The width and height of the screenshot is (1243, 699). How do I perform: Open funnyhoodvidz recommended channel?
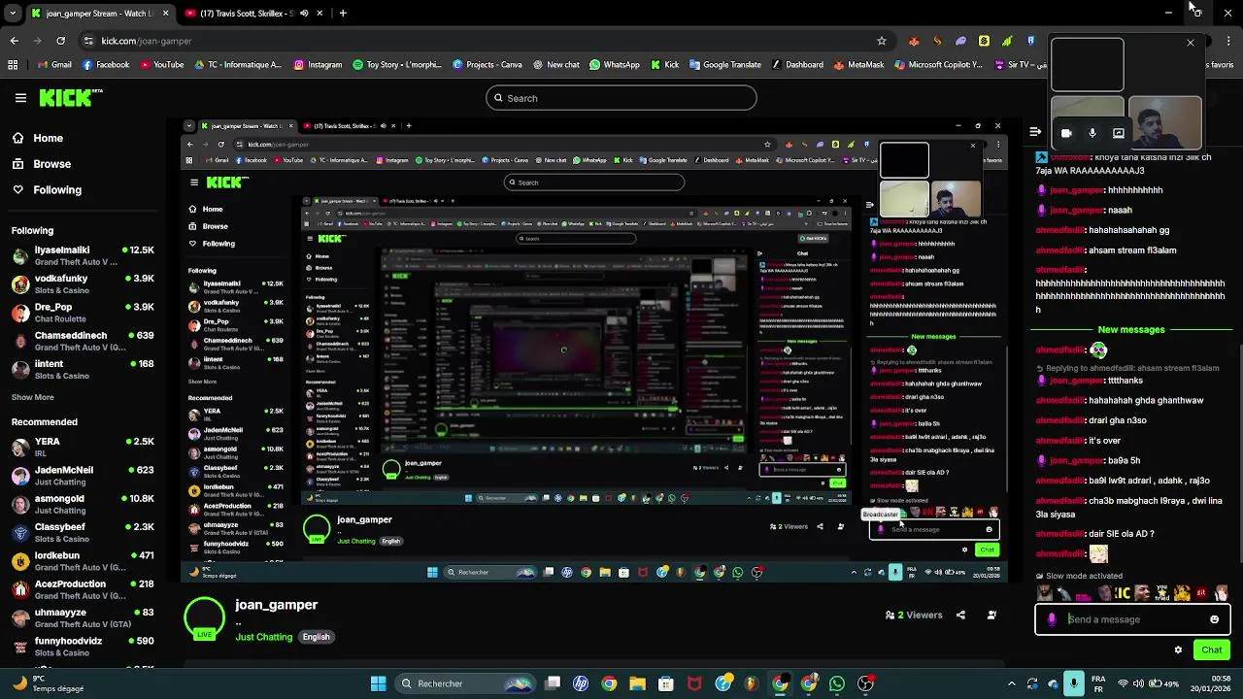pos(83,646)
